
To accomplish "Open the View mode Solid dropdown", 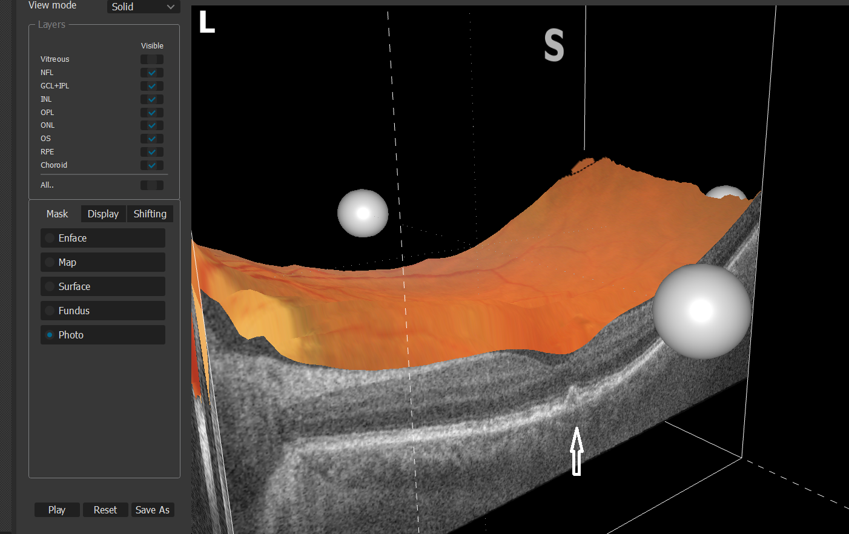I will [x=144, y=7].
